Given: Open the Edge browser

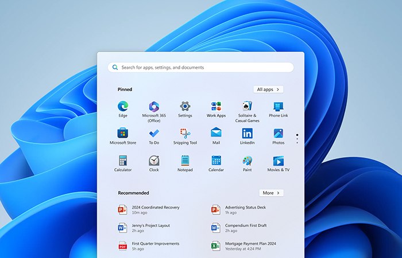Looking at the screenshot, I should pyautogui.click(x=123, y=110).
